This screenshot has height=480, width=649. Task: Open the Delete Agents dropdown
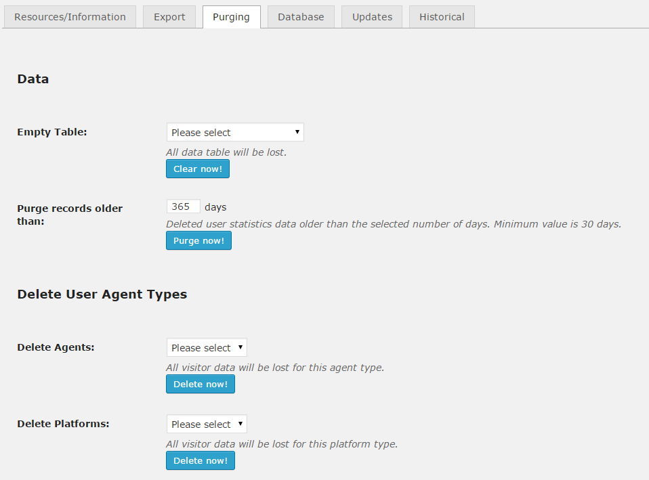pos(207,347)
